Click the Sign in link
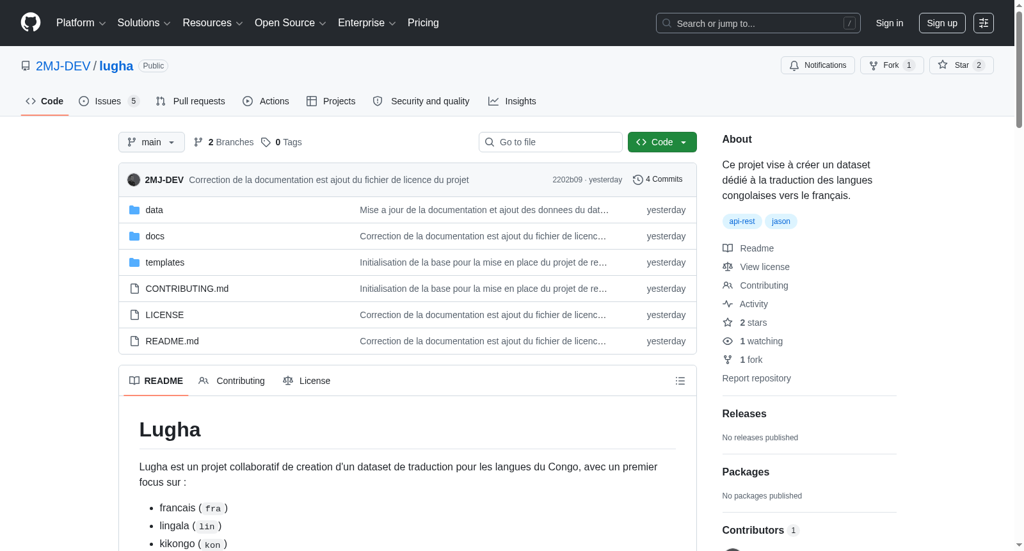The width and height of the screenshot is (1024, 551). [890, 23]
